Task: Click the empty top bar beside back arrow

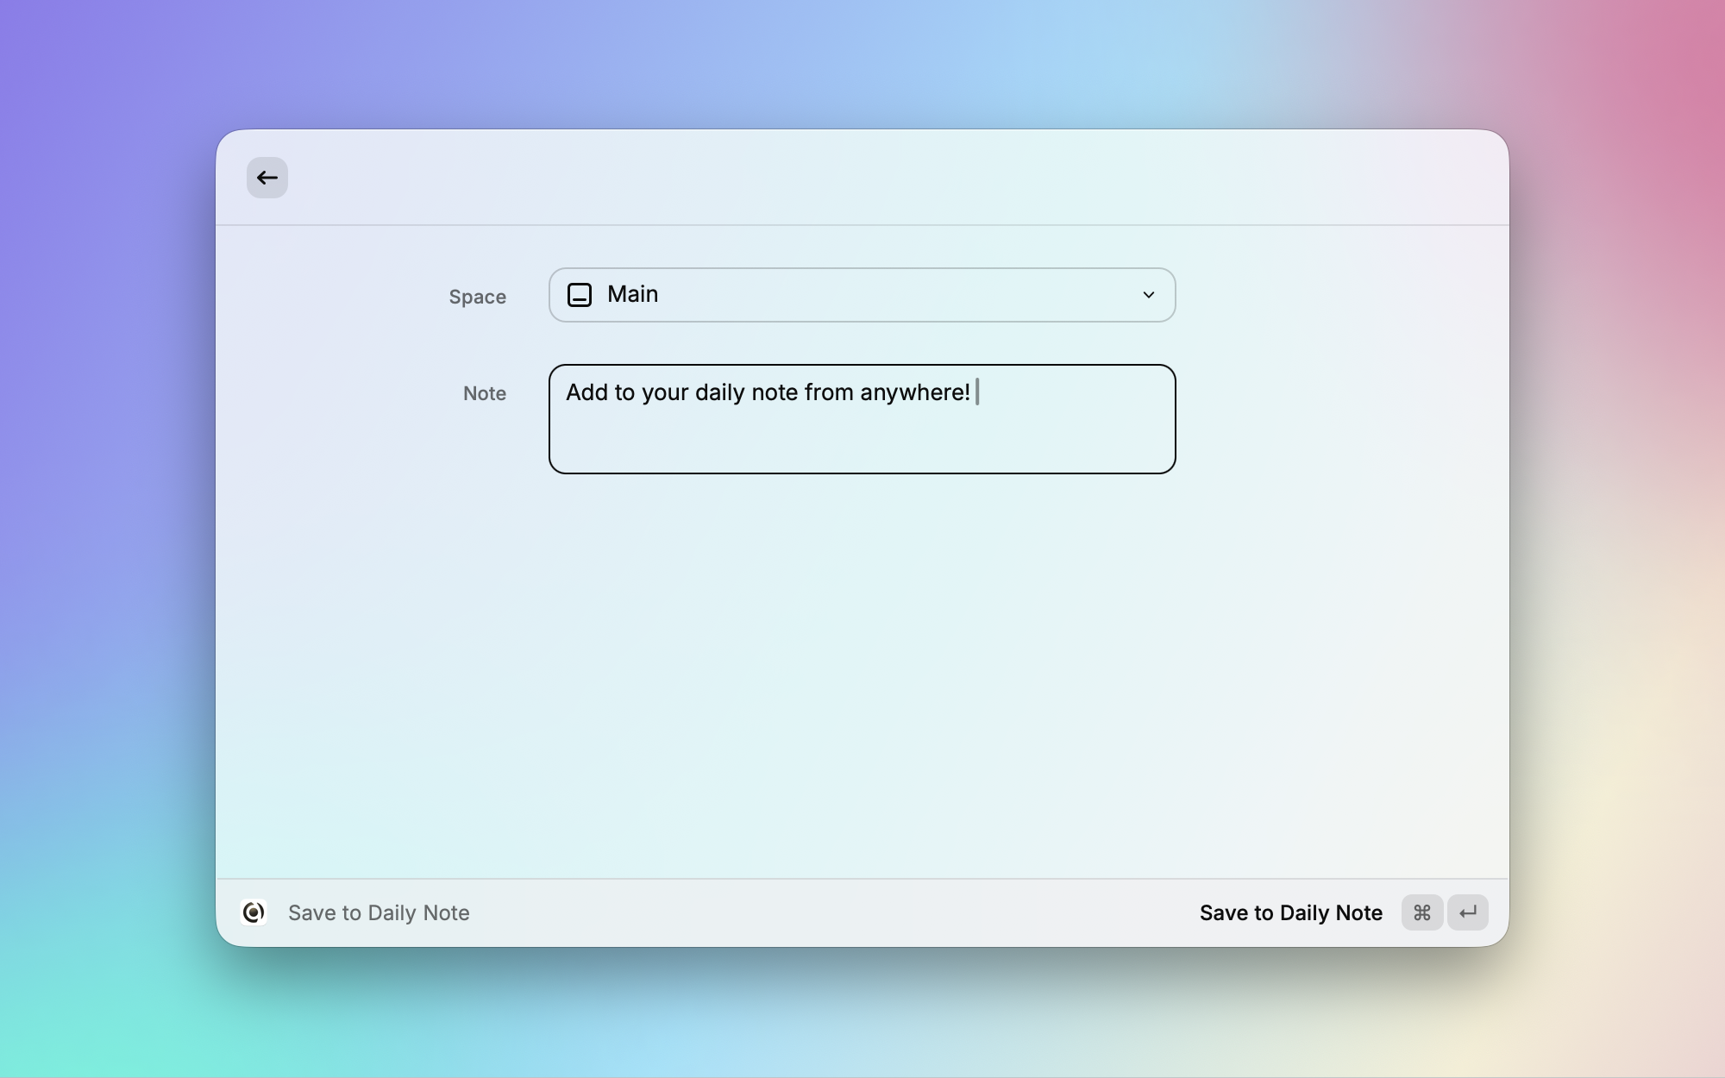Action: (862, 178)
